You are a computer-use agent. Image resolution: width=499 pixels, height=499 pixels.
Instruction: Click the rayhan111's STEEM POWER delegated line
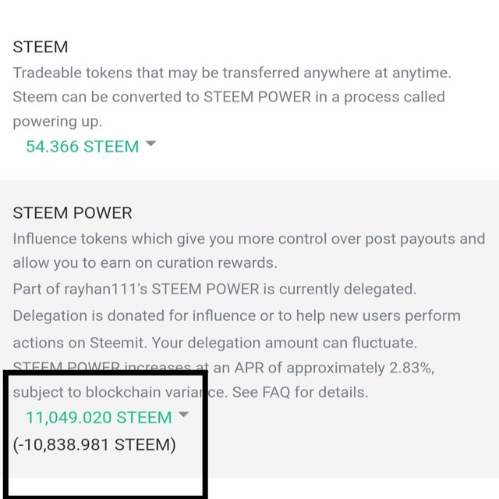[214, 289]
